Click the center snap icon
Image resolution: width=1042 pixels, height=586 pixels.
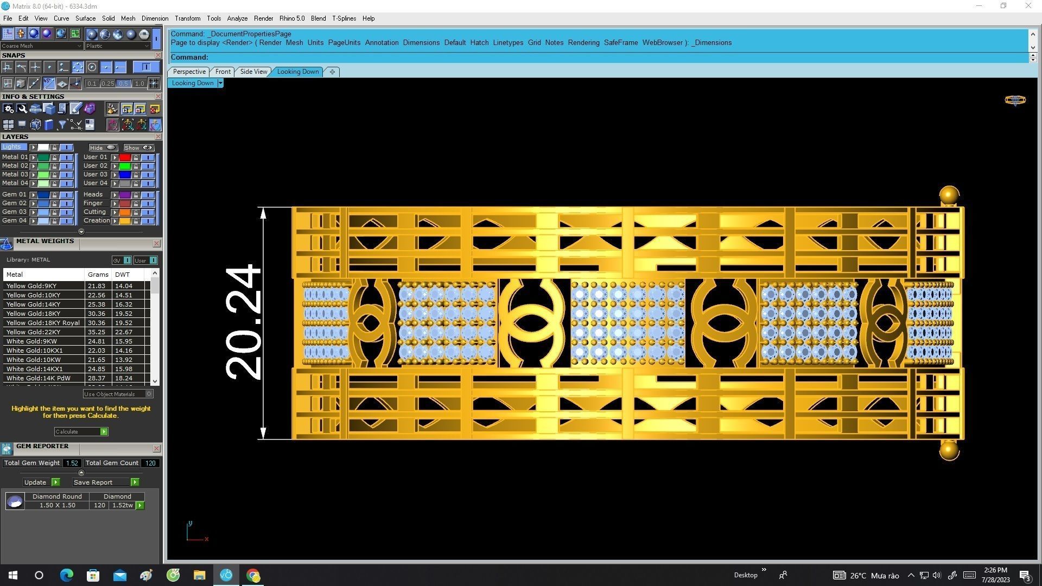point(92,67)
